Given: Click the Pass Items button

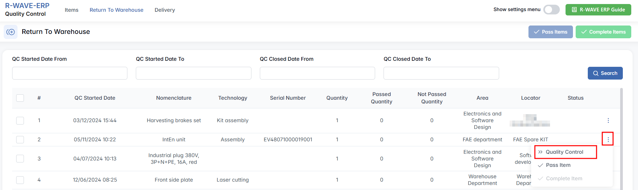Looking at the screenshot, I should point(550,32).
